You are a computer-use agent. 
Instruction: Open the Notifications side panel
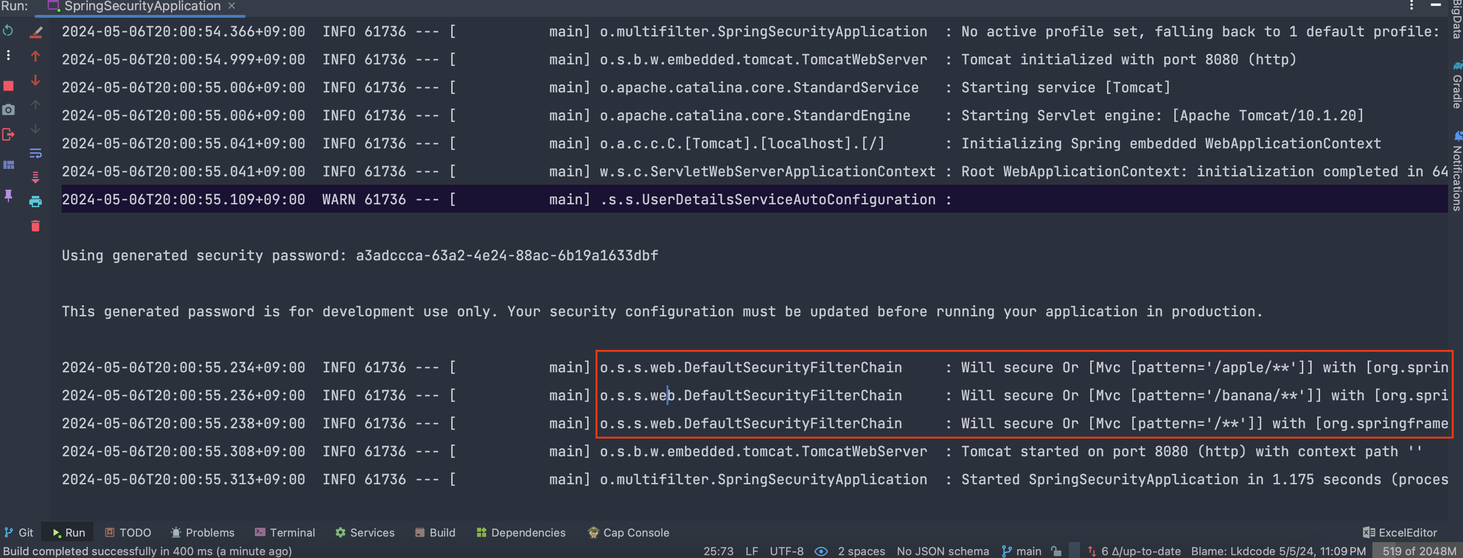[1457, 171]
